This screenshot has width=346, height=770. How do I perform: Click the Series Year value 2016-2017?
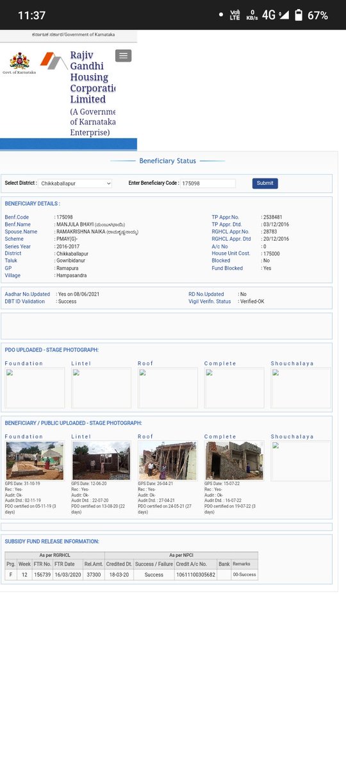pyautogui.click(x=69, y=246)
